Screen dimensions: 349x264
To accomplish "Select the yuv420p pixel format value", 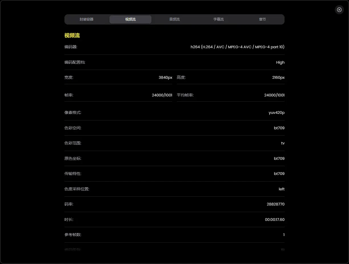I will (x=276, y=112).
